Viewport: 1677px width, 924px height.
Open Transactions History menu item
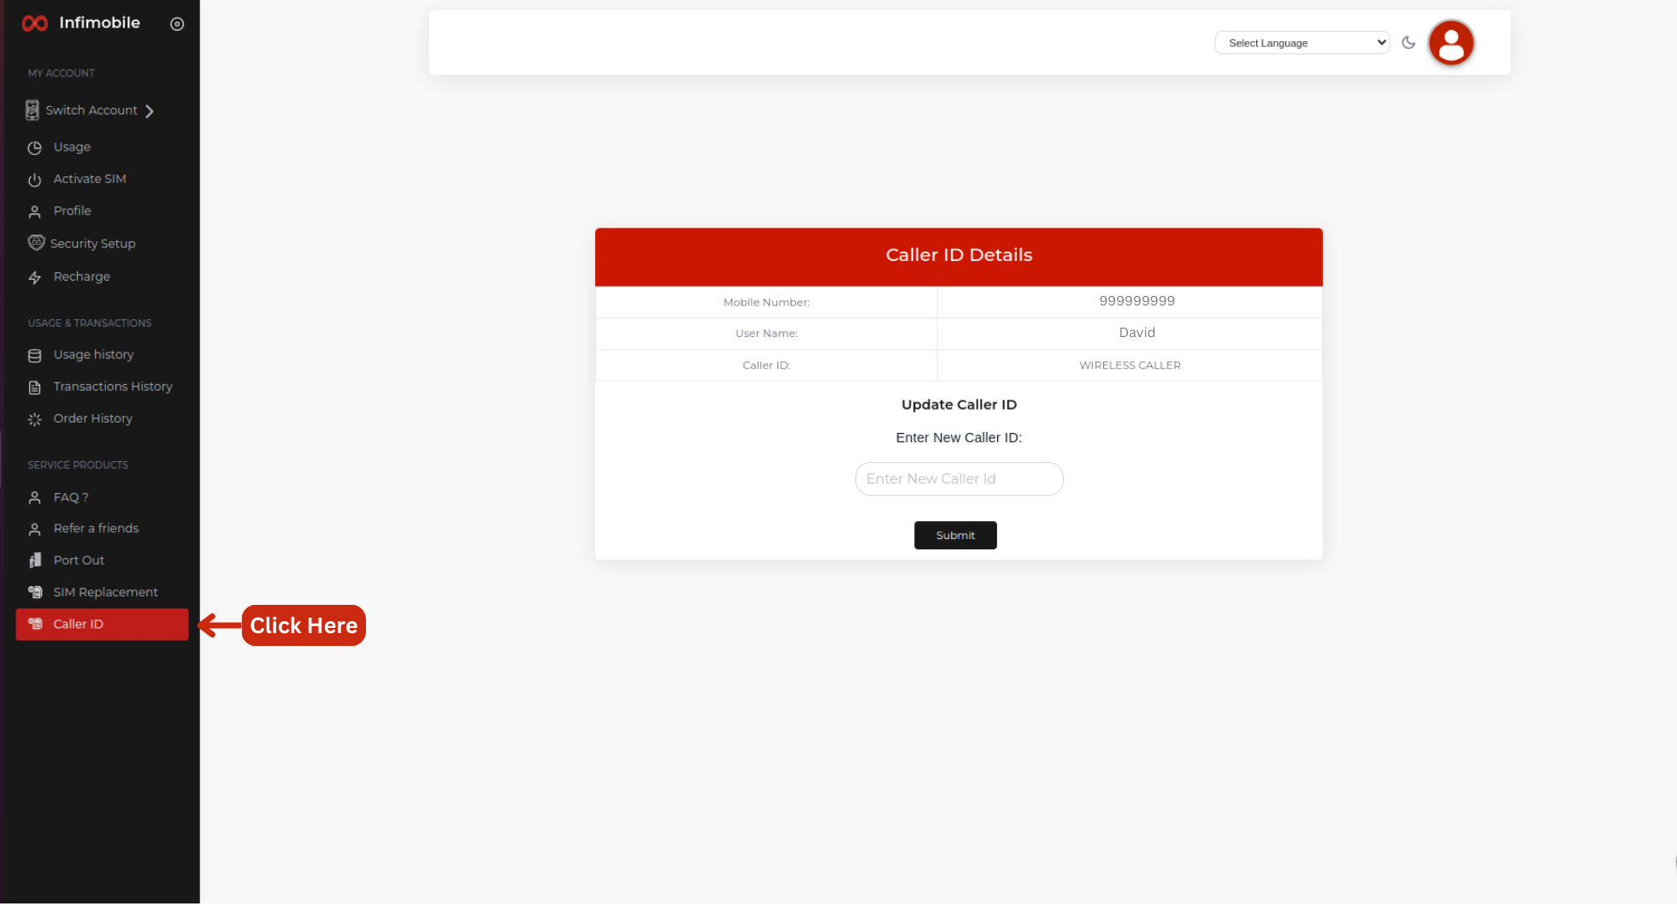click(112, 387)
